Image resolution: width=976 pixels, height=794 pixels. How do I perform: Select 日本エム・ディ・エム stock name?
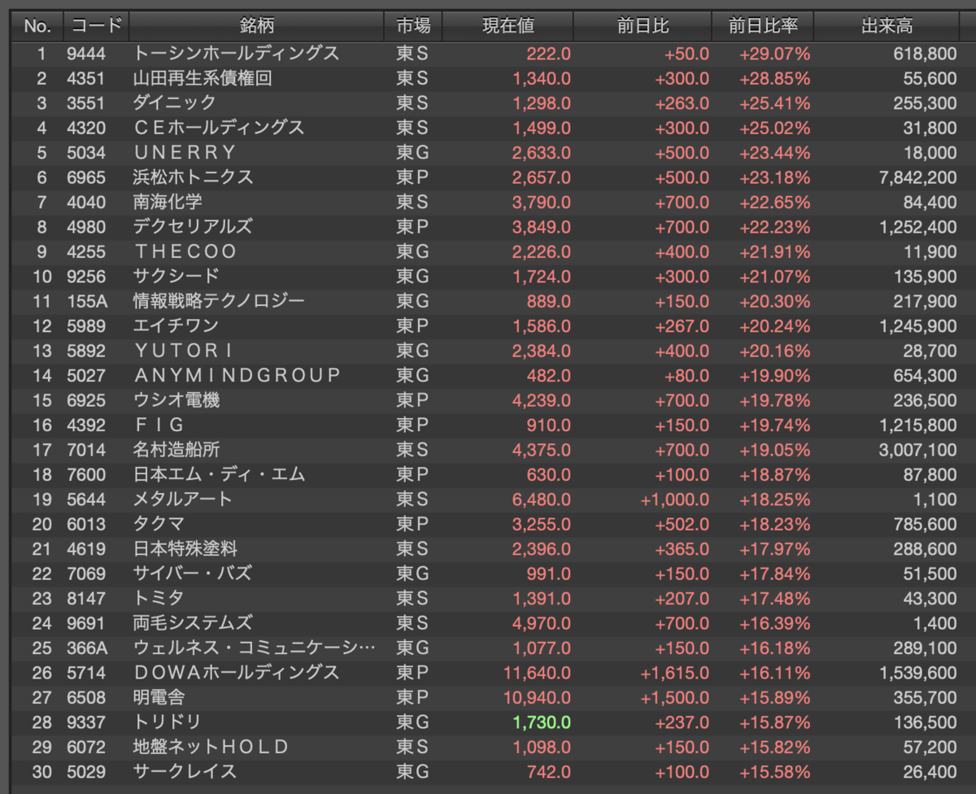pos(220,474)
